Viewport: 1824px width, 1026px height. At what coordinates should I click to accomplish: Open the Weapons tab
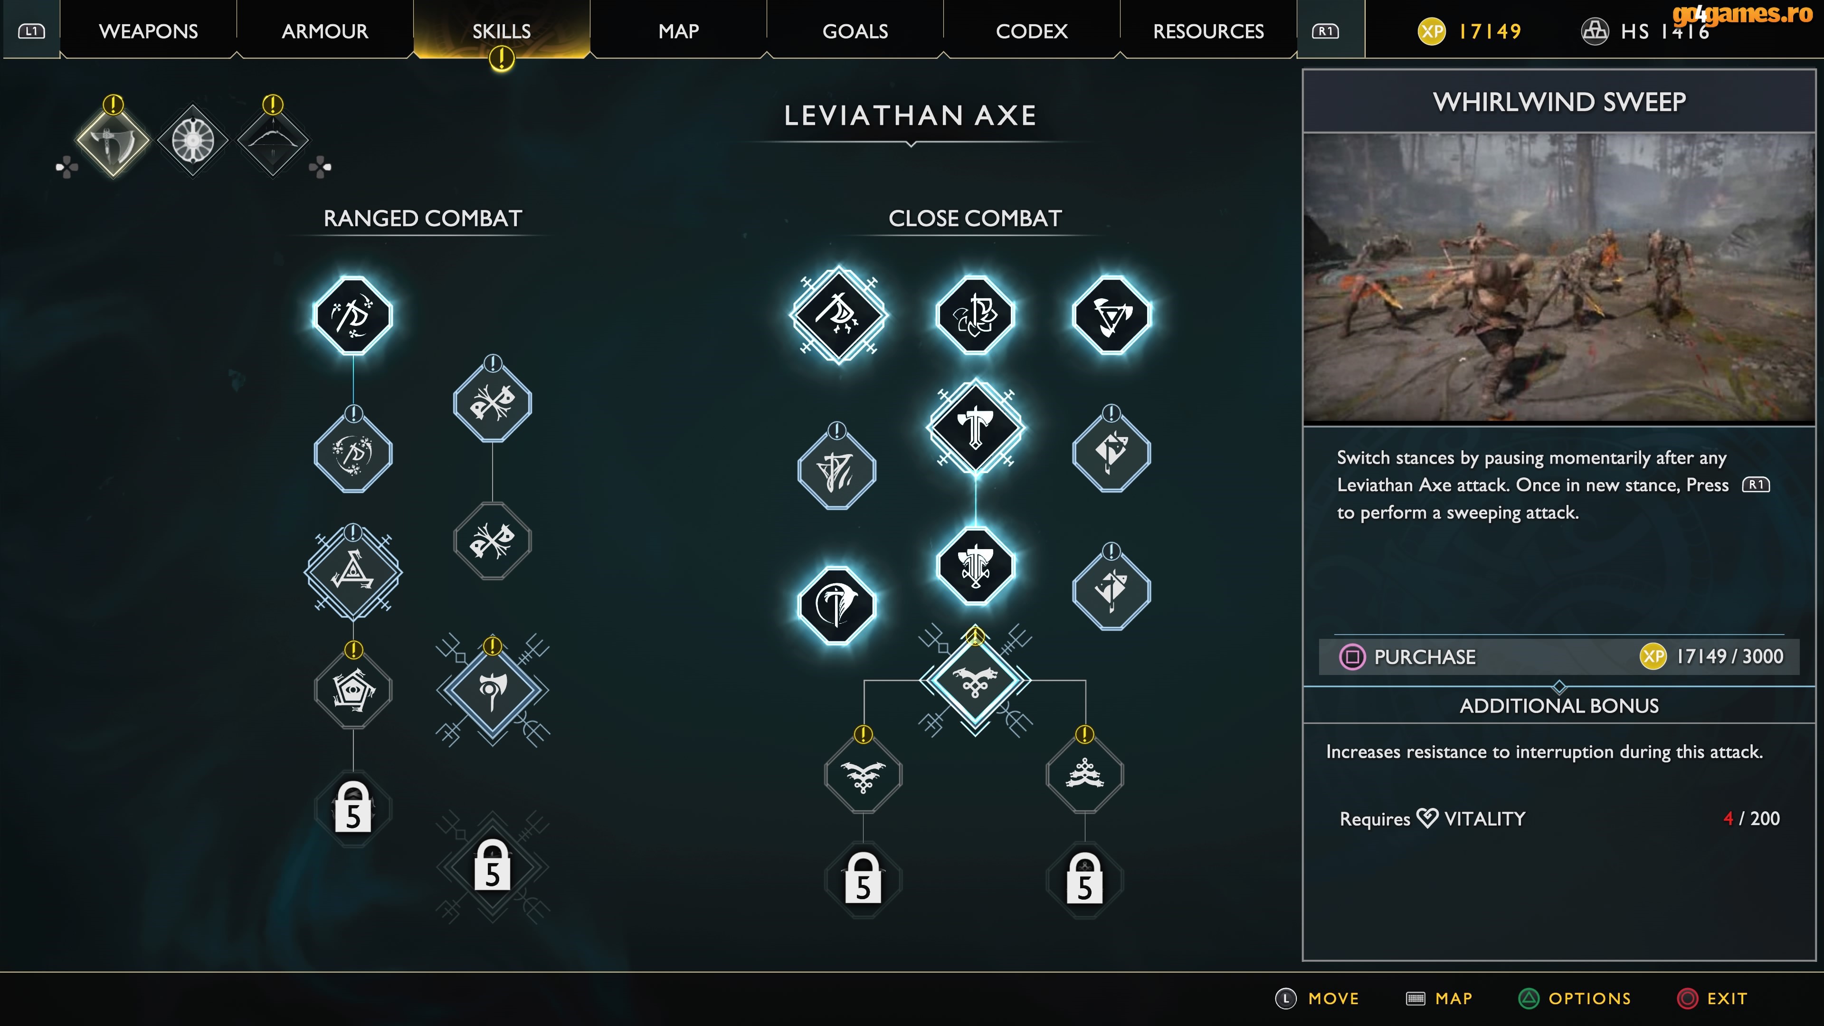(x=148, y=31)
